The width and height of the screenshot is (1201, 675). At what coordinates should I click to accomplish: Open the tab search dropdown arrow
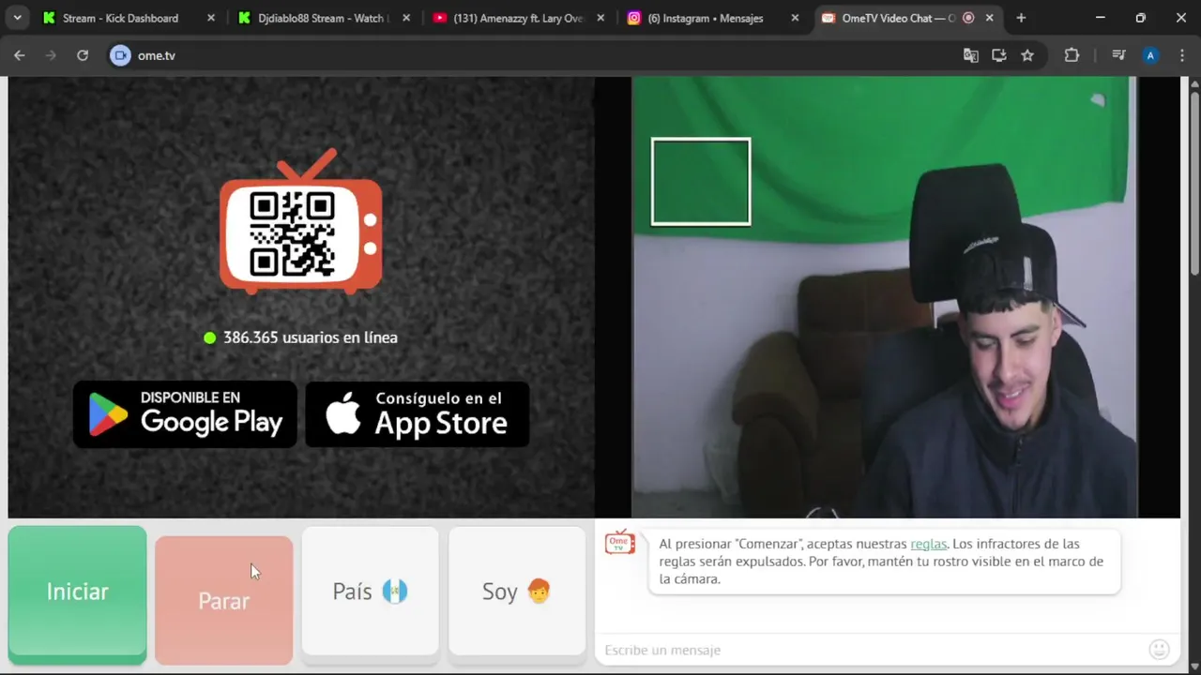tap(17, 18)
